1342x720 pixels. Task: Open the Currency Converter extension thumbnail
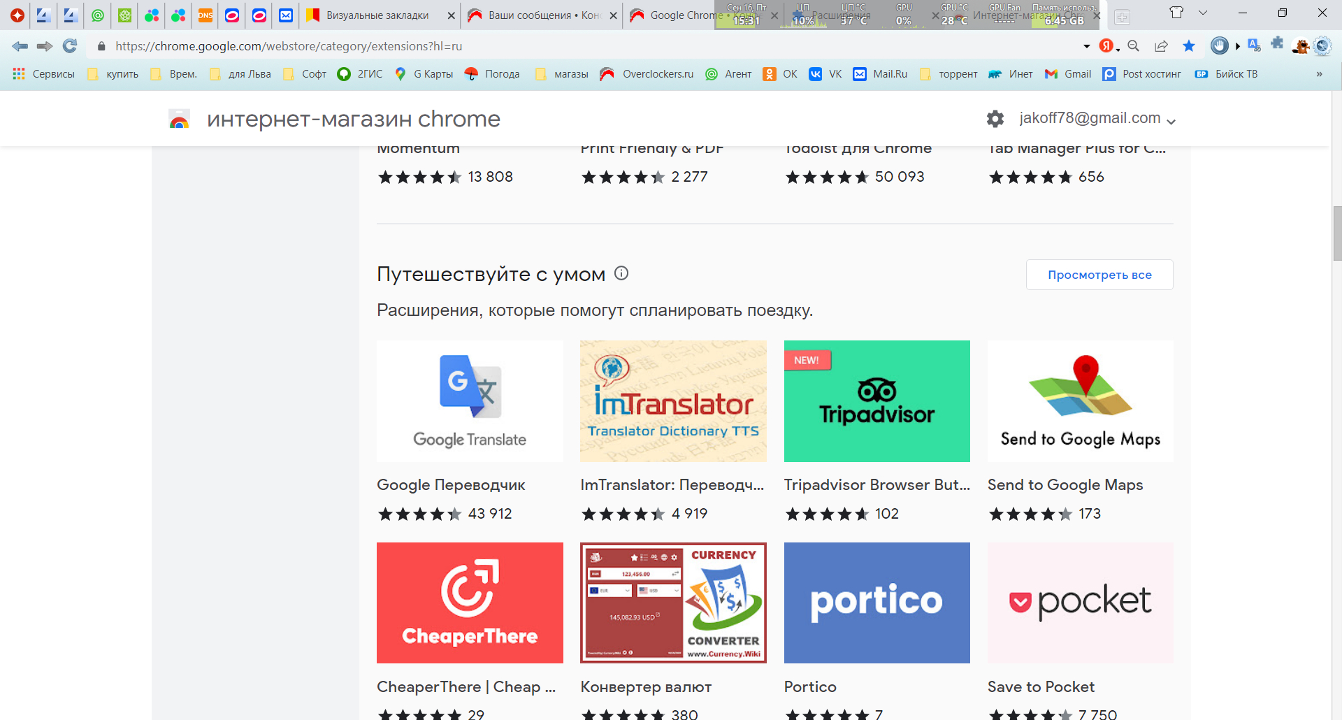click(673, 603)
